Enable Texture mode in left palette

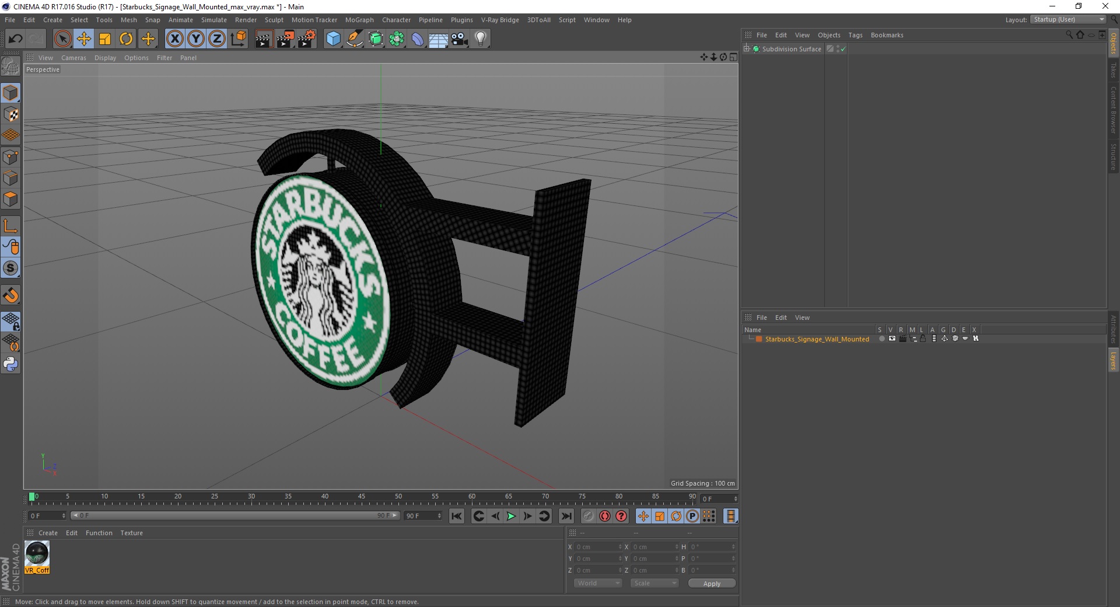(10, 114)
